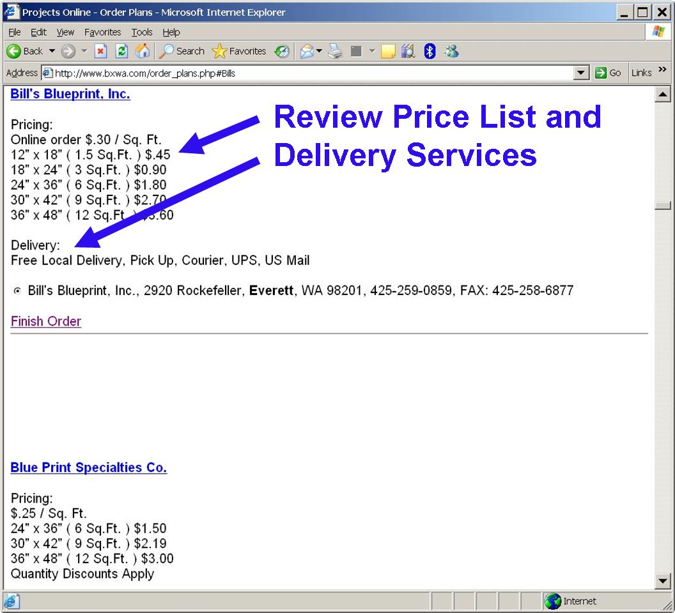The image size is (675, 613).
Task: Go back with the green Back arrow
Action: click(24, 51)
